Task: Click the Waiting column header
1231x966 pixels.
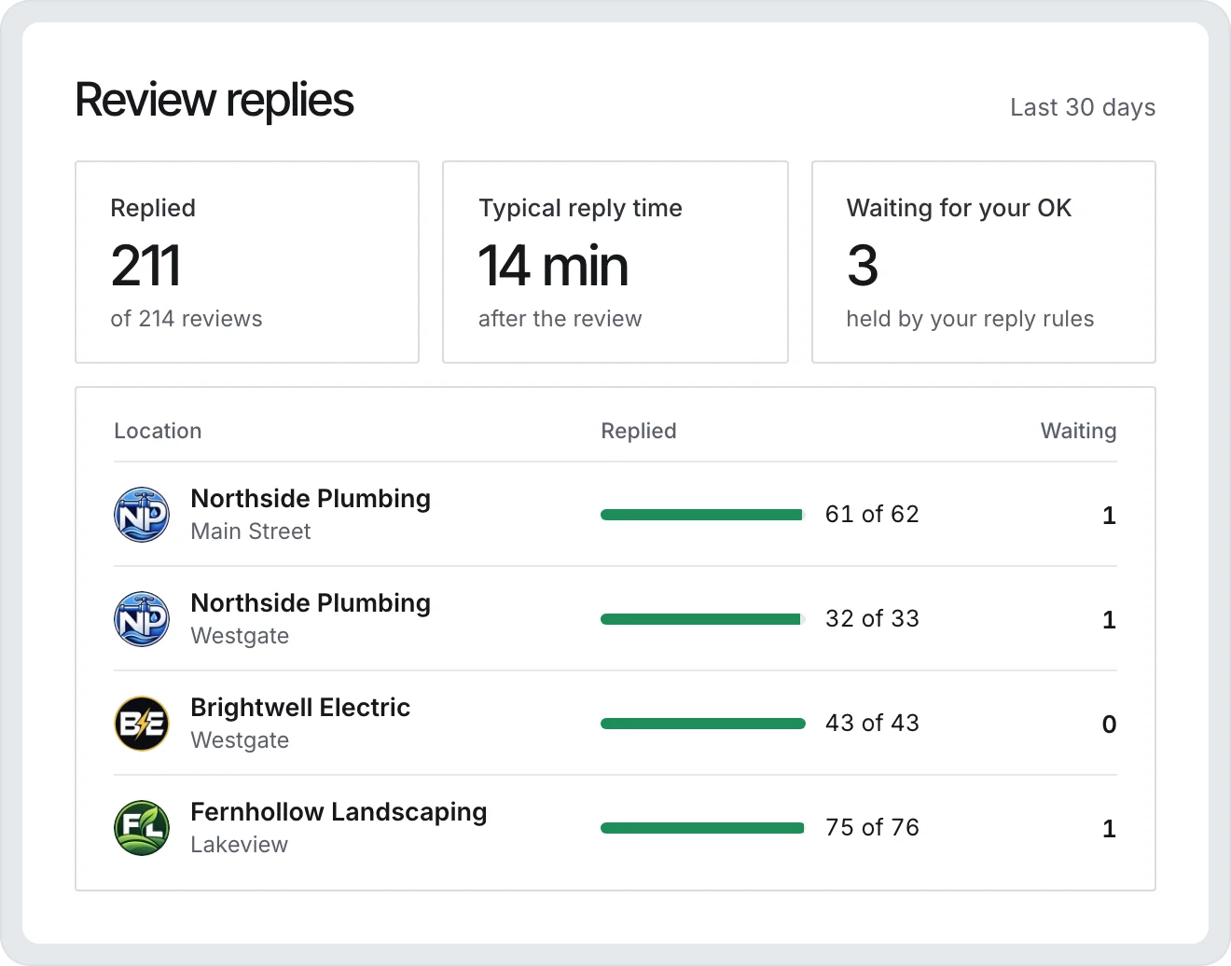Action: [1078, 431]
